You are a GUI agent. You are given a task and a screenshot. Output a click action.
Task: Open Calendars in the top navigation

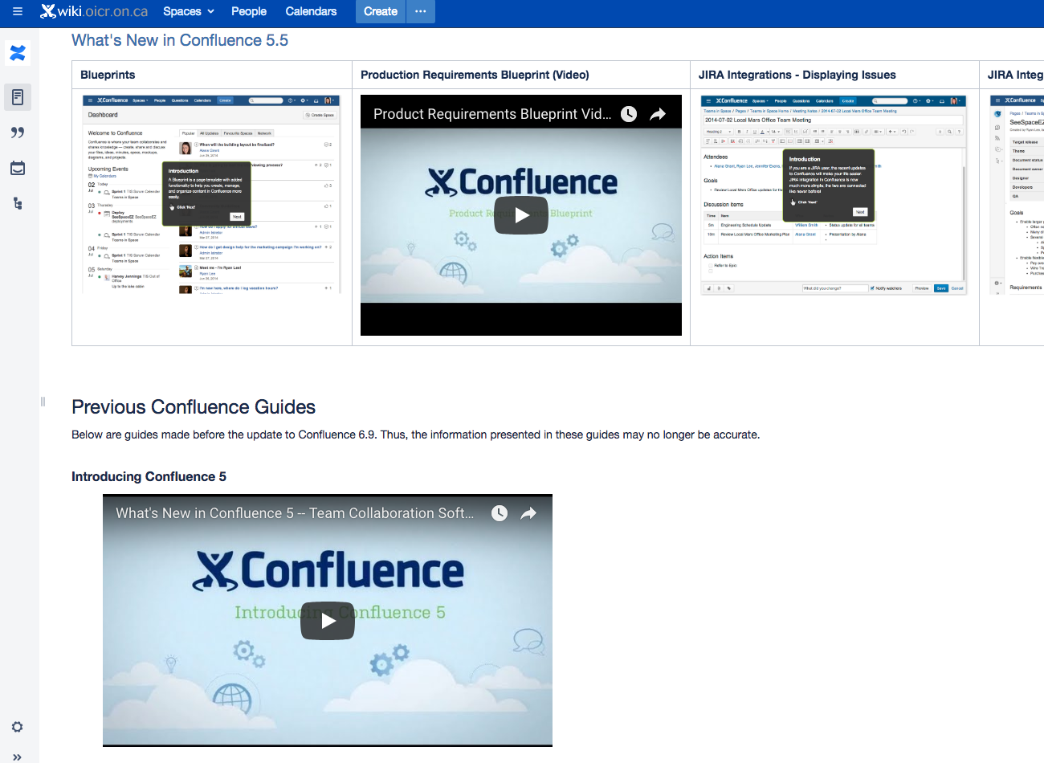[x=311, y=11]
